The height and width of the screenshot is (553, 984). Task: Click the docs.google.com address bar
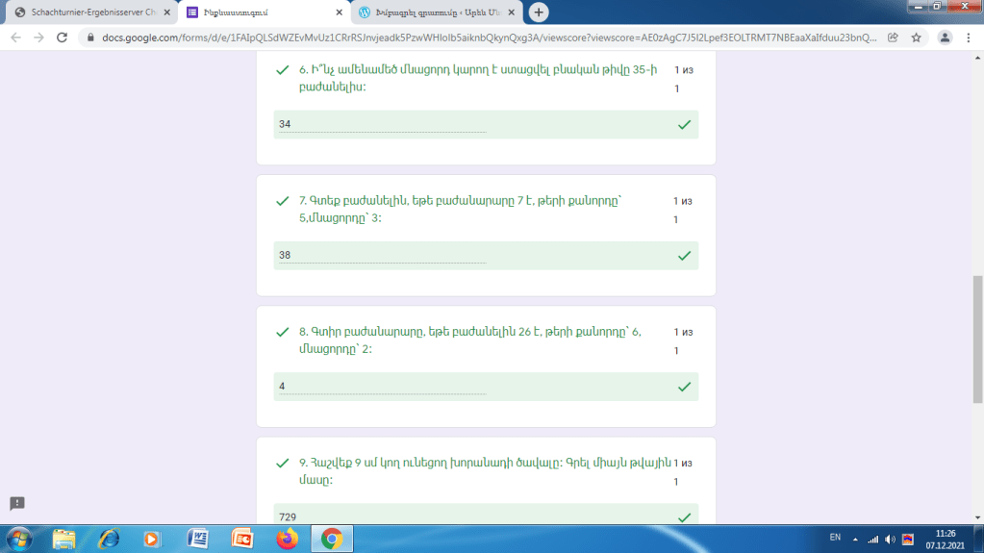pos(481,38)
